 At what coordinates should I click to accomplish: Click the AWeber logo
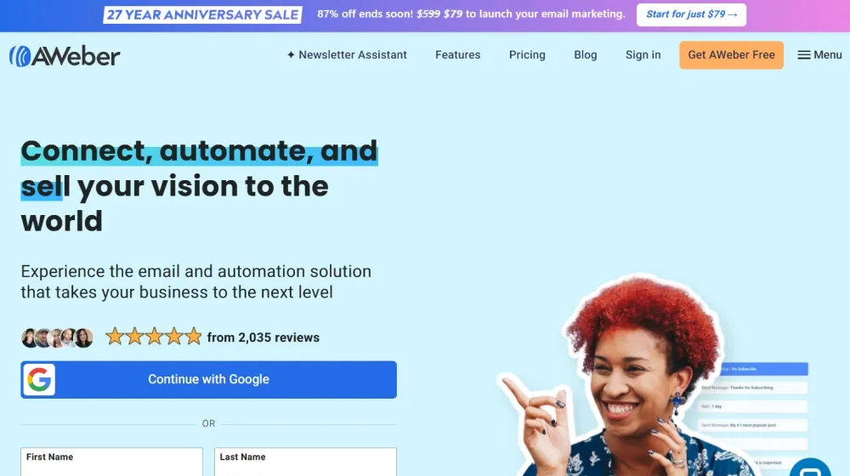pos(65,56)
